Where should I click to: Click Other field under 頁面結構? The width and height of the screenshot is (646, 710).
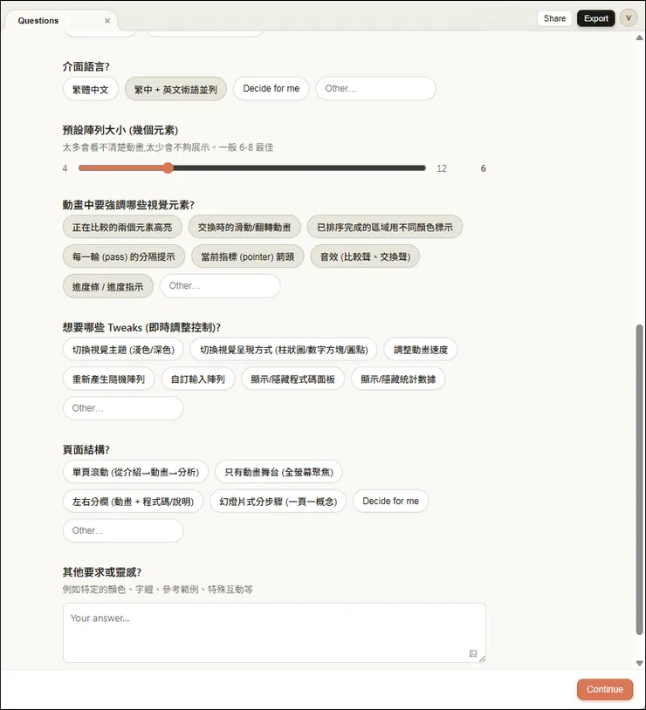[123, 530]
